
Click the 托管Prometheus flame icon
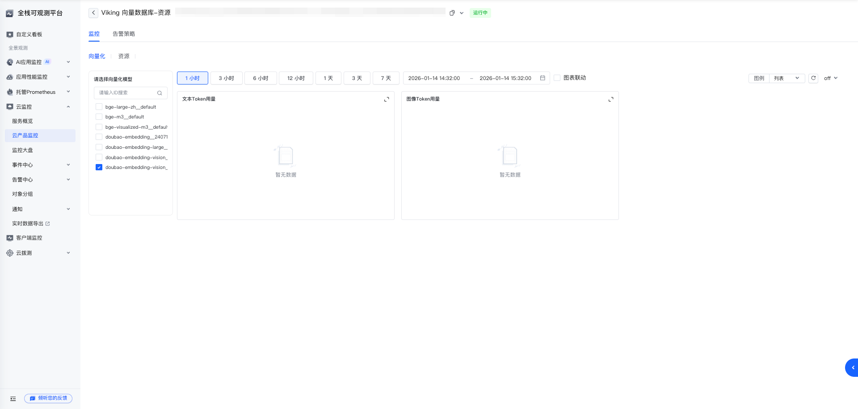(10, 92)
